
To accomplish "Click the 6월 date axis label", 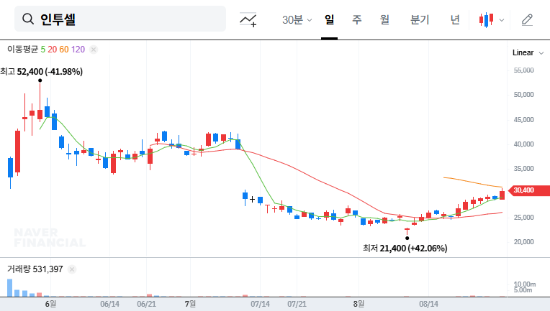I will (50, 304).
